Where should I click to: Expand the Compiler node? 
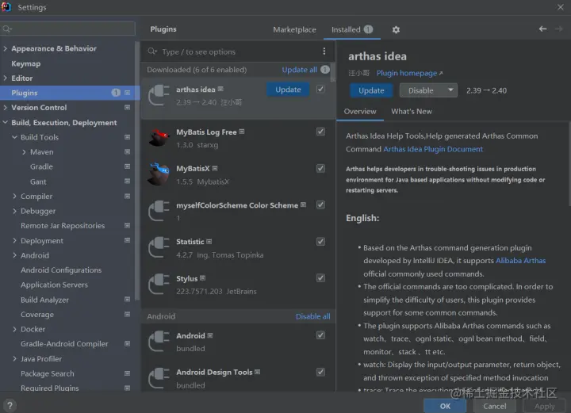click(14, 196)
